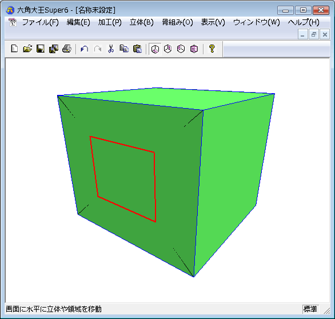Click the yellow question mark help icon
Viewport: 335px width, 319px height.
[x=212, y=49]
